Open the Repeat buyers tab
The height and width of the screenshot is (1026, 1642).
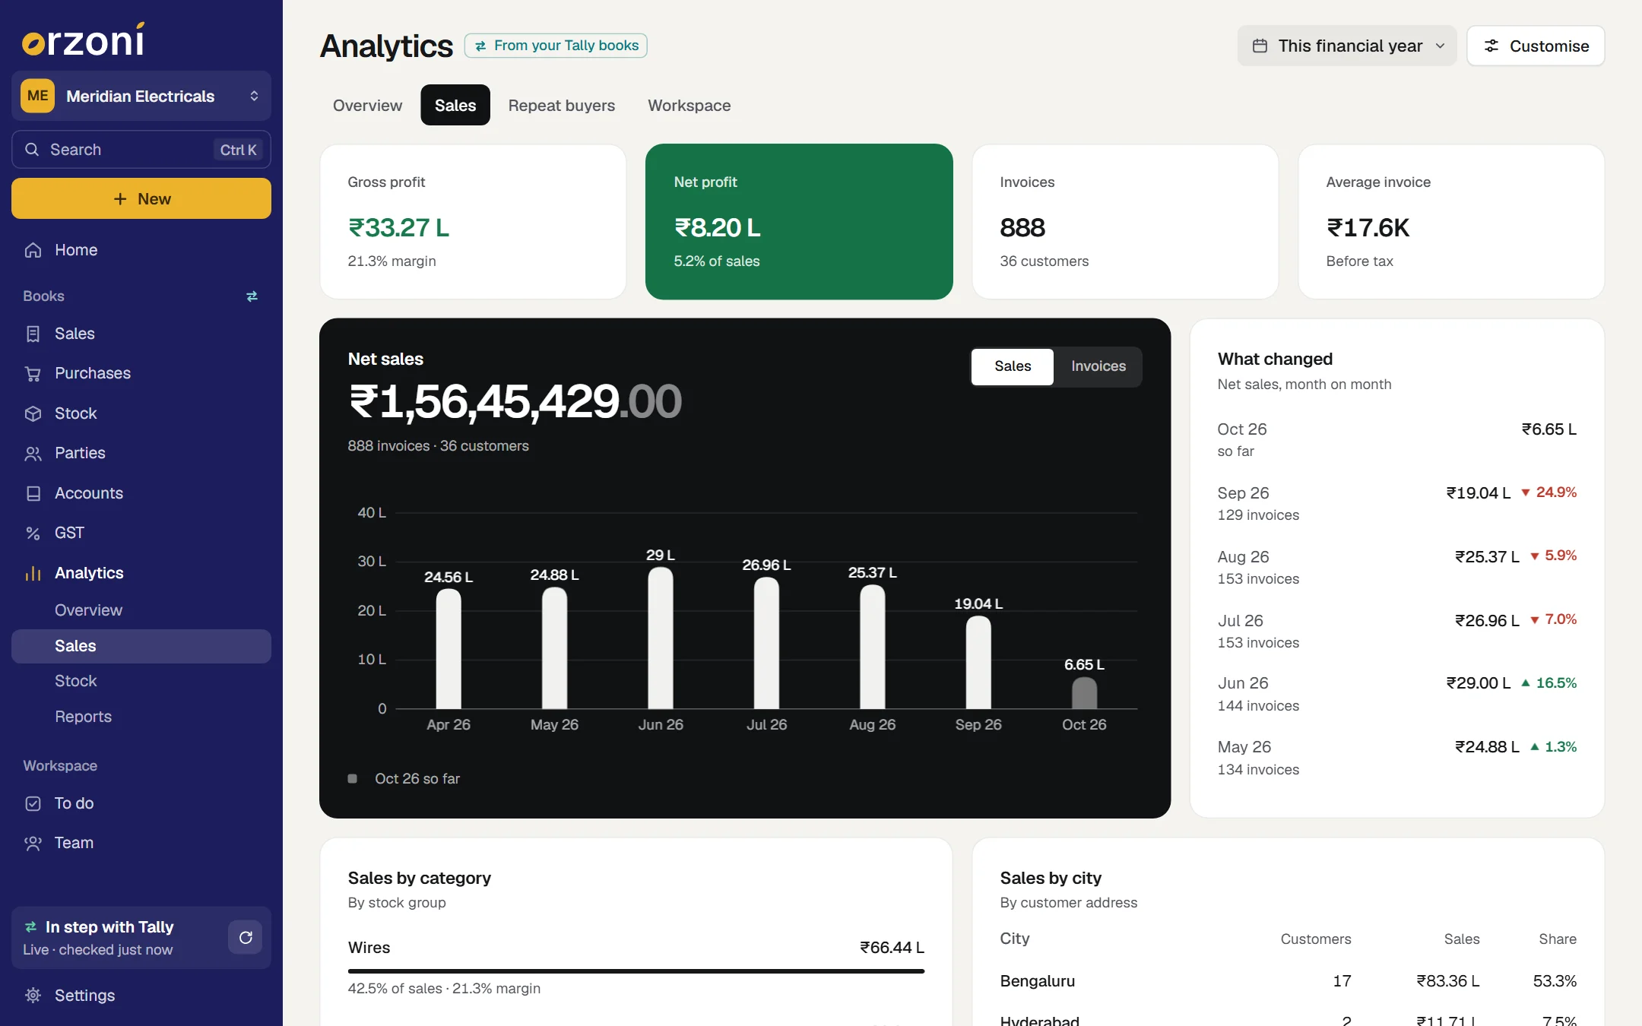pos(562,105)
